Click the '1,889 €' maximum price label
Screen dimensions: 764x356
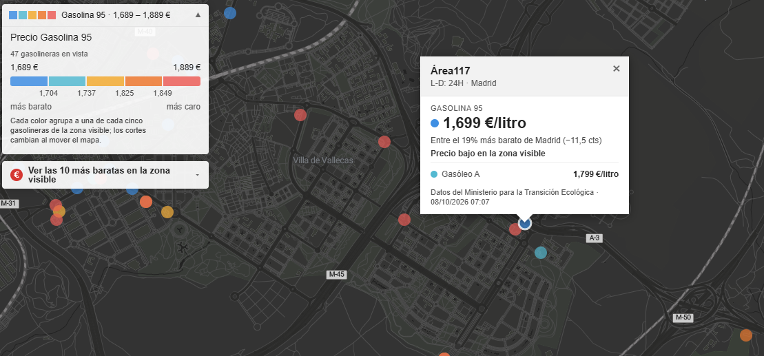pyautogui.click(x=187, y=67)
